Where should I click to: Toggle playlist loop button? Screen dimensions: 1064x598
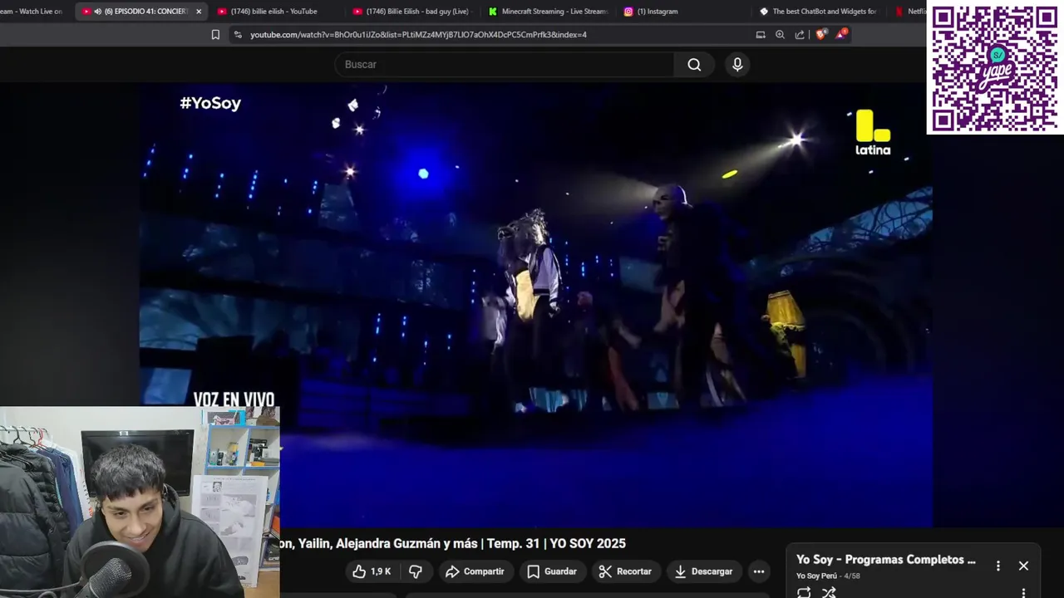tap(804, 592)
